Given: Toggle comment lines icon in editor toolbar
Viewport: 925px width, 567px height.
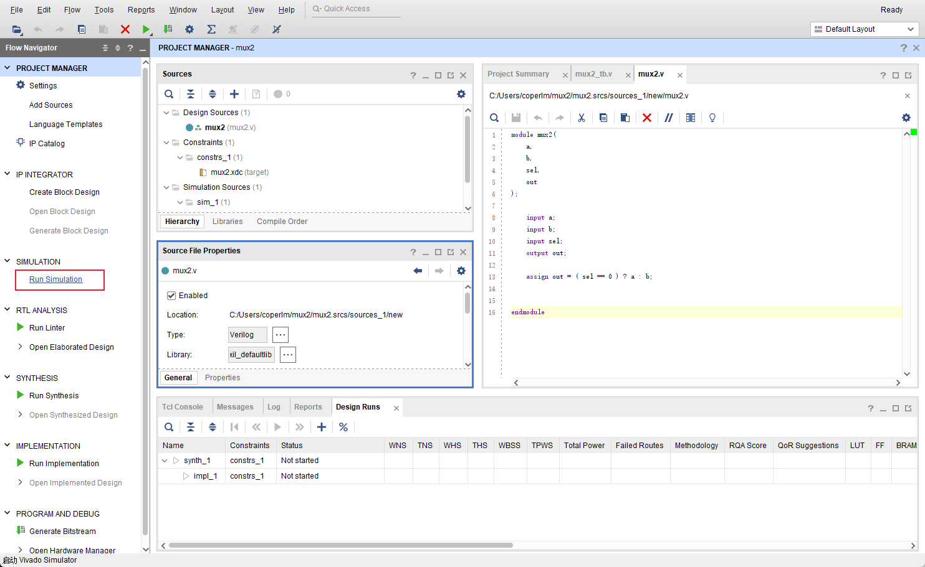Looking at the screenshot, I should (669, 118).
